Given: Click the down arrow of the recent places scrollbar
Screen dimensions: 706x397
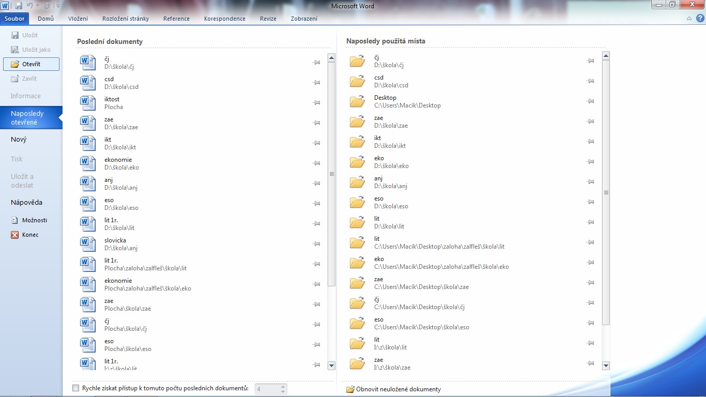Looking at the screenshot, I should pyautogui.click(x=606, y=365).
